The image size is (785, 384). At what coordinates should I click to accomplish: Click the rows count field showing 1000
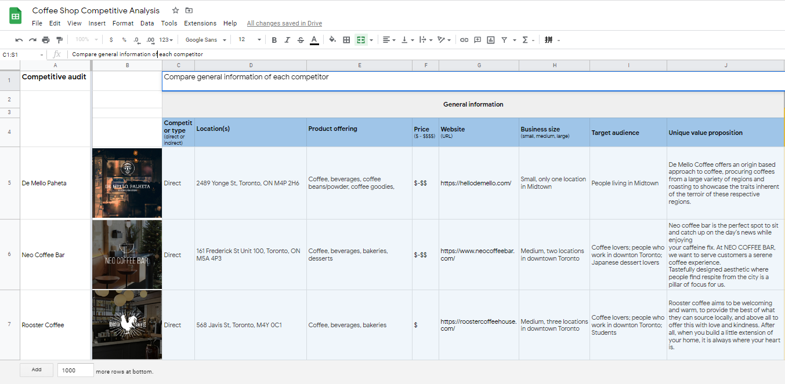pos(75,370)
